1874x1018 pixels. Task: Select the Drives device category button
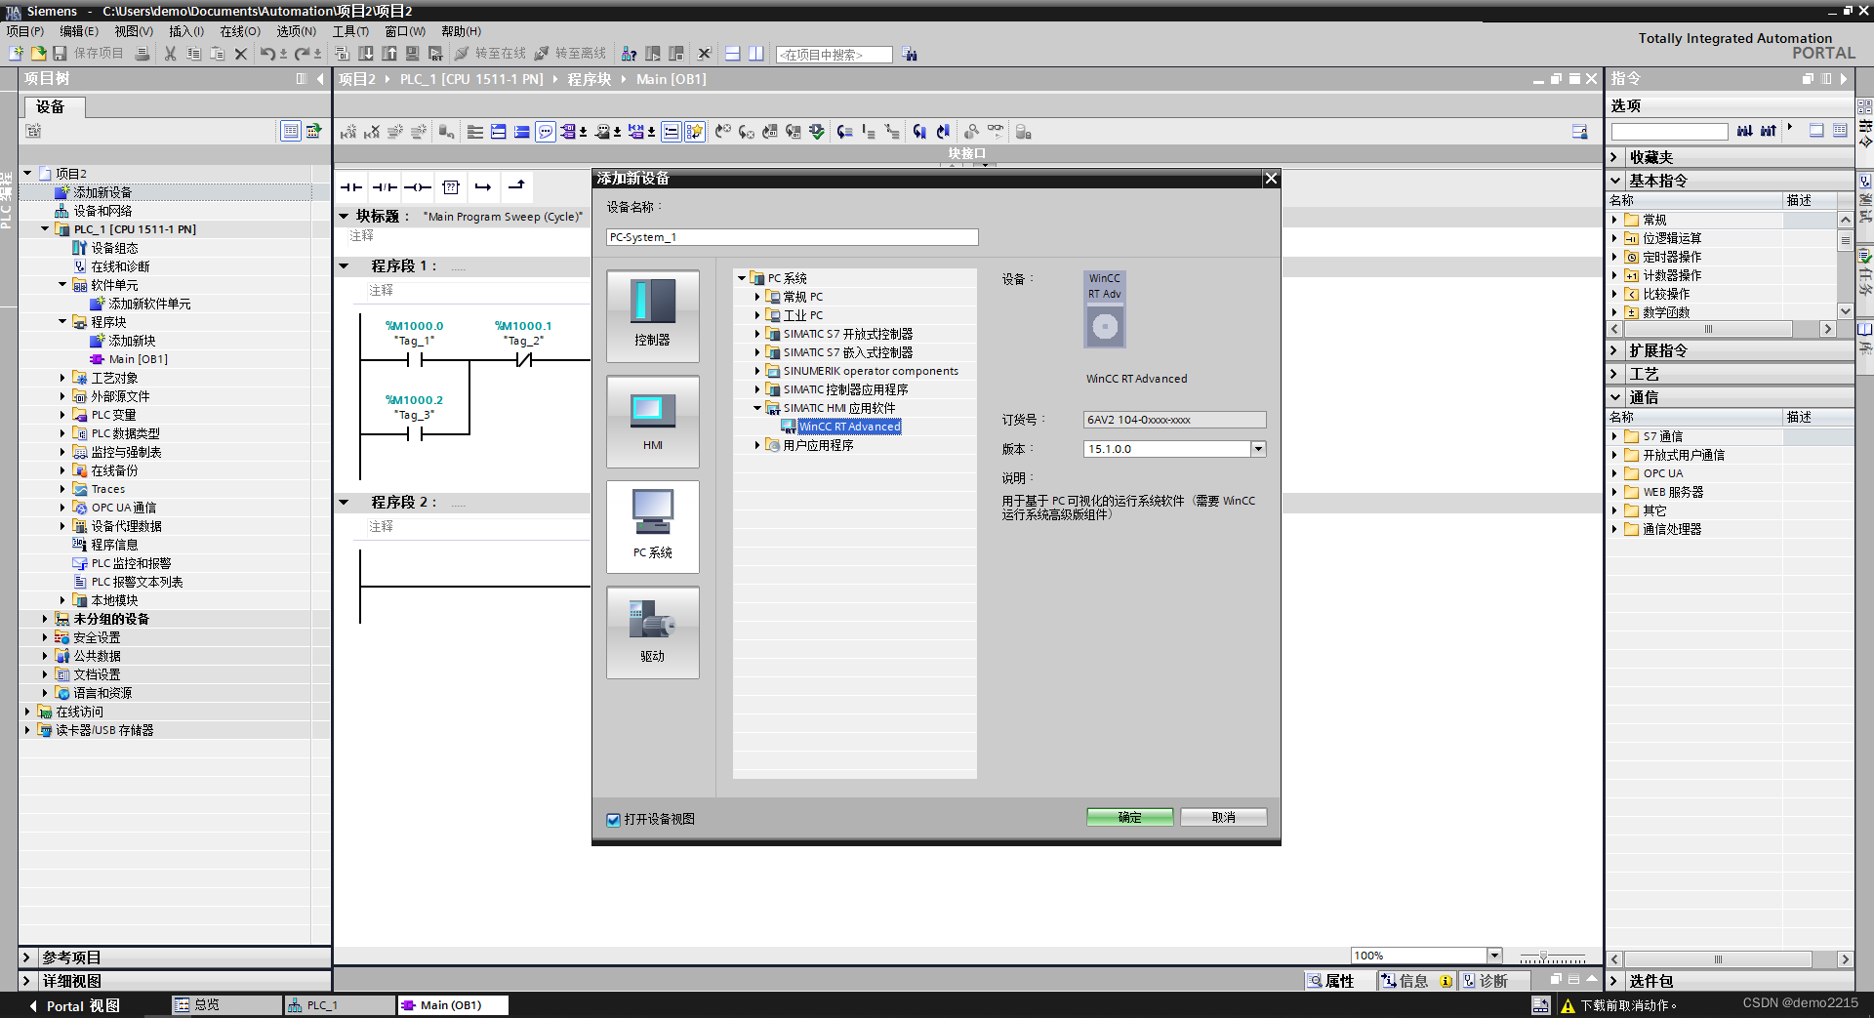653,632
